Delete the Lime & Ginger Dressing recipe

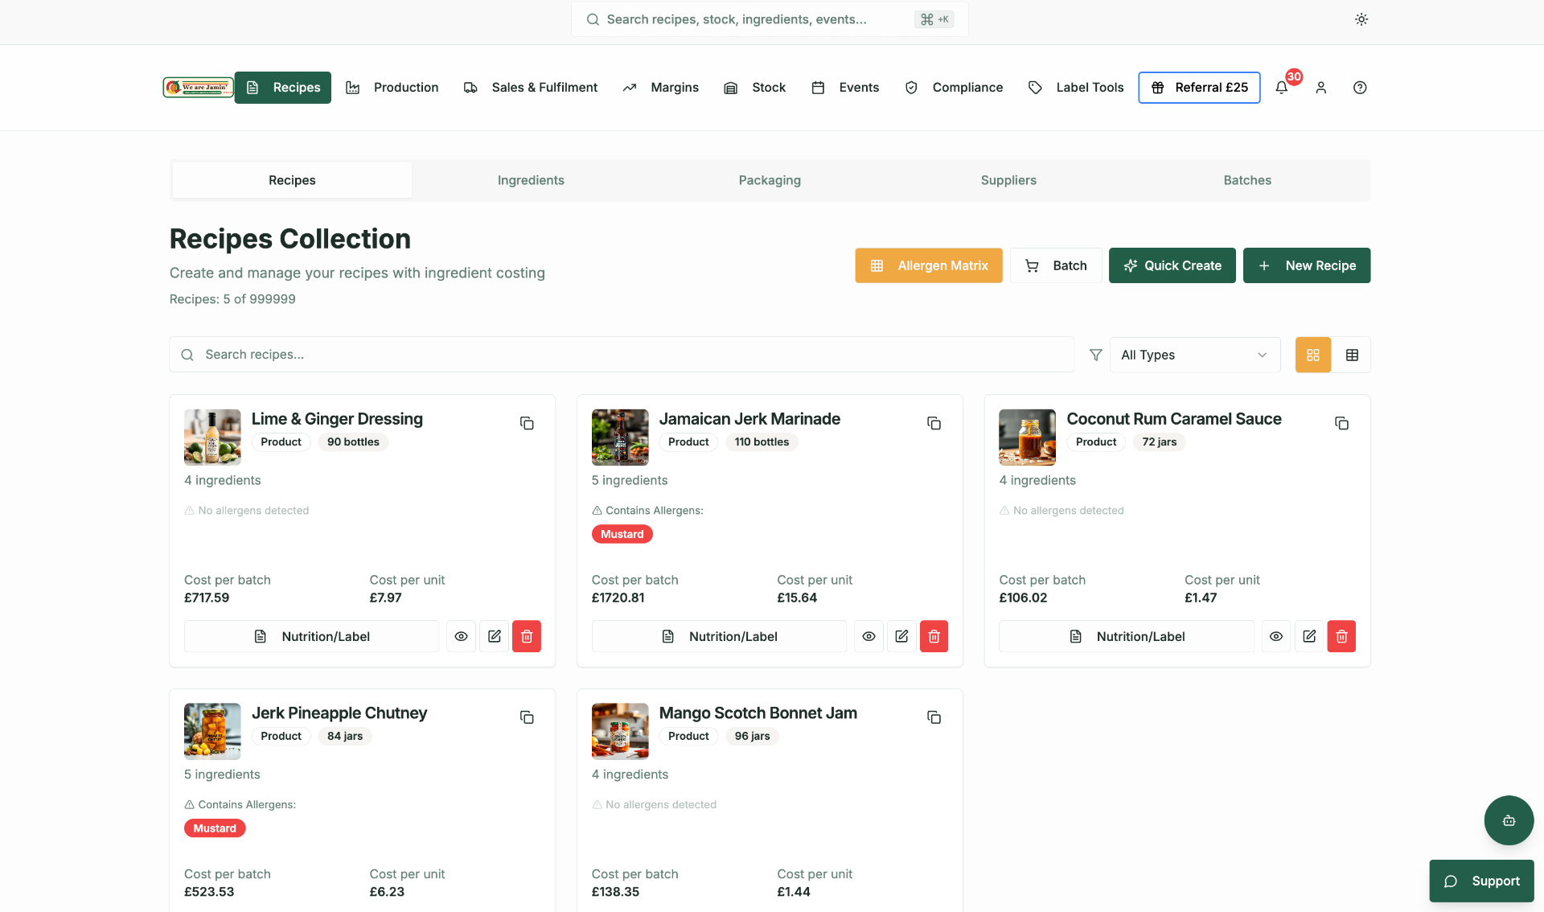click(x=527, y=636)
